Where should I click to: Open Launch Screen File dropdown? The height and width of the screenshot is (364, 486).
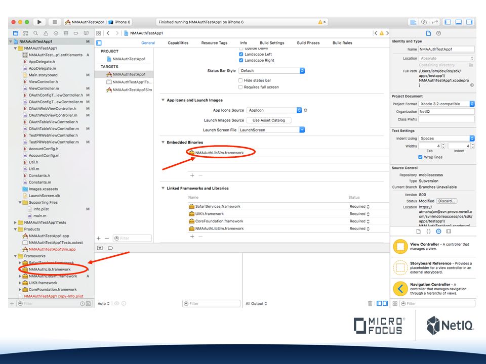(x=271, y=130)
